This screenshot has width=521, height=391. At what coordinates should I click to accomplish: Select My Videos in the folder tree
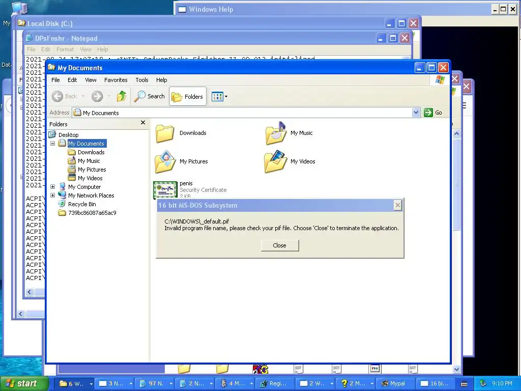click(90, 178)
